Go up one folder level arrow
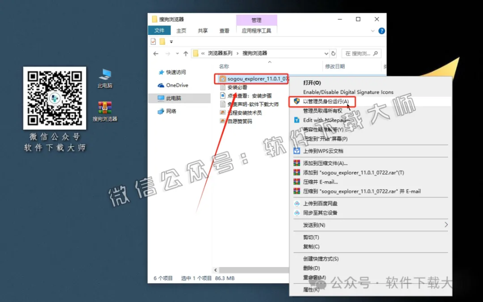 (184, 53)
